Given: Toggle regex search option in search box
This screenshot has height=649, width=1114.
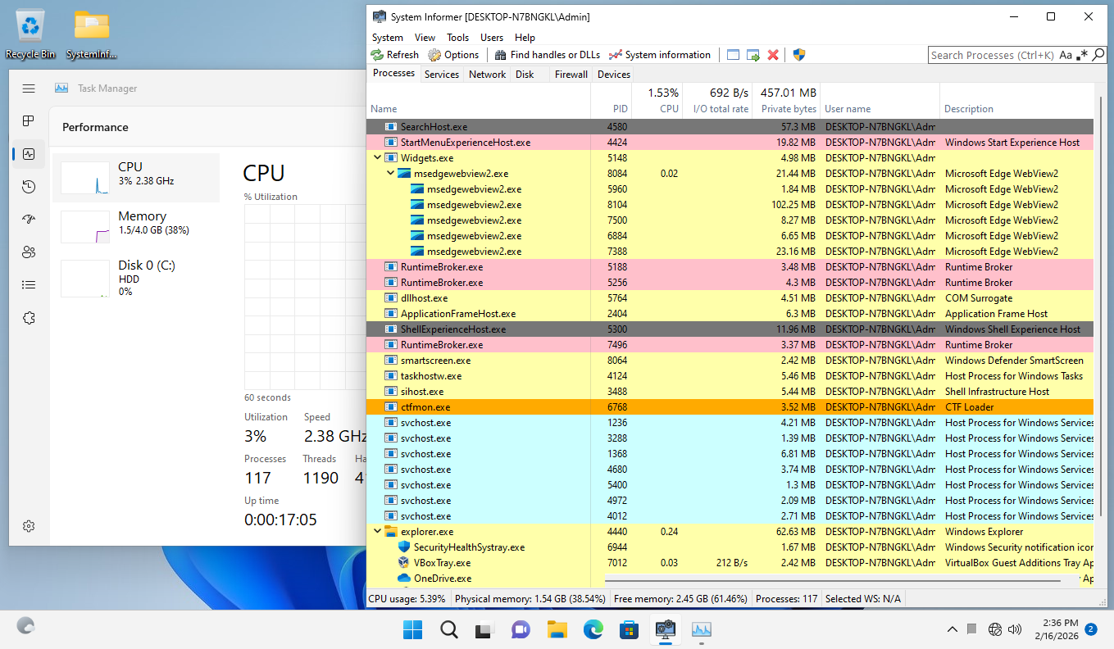Looking at the screenshot, I should pyautogui.click(x=1083, y=55).
